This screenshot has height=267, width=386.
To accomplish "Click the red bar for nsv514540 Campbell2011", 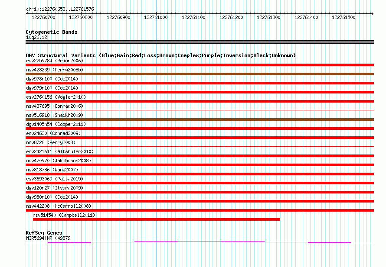I will (x=156, y=219).
